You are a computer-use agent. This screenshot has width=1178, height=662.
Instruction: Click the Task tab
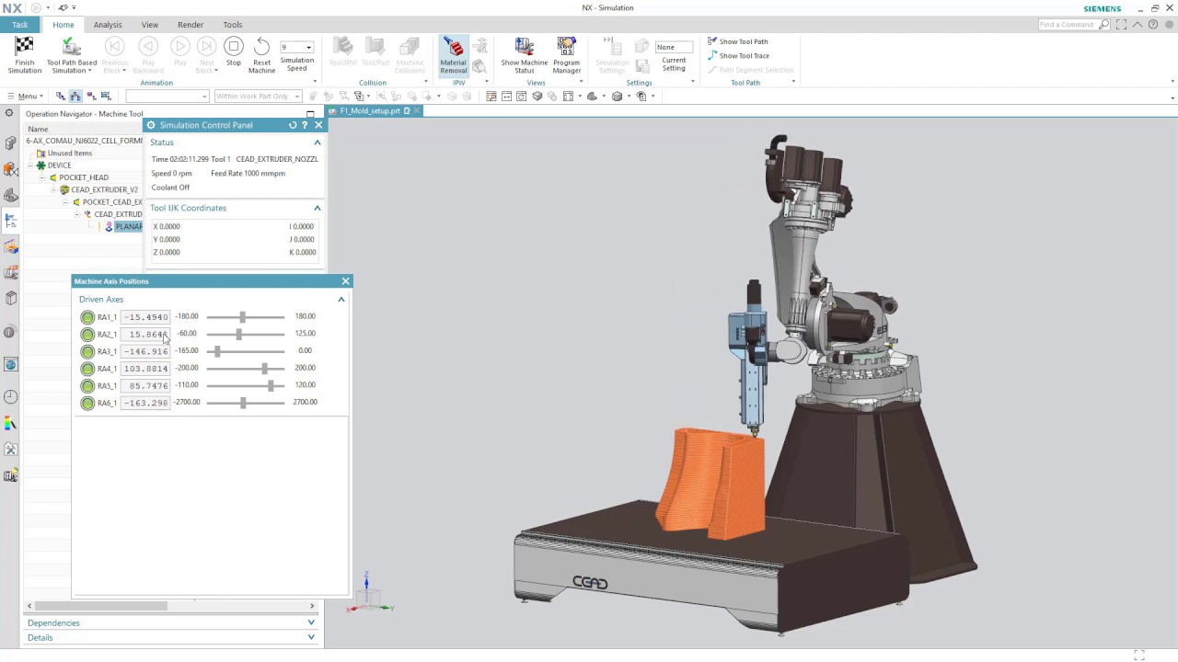(x=20, y=25)
